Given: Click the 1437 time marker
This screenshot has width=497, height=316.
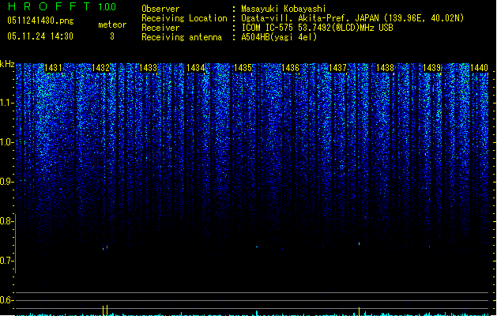Looking at the screenshot, I should (337, 68).
